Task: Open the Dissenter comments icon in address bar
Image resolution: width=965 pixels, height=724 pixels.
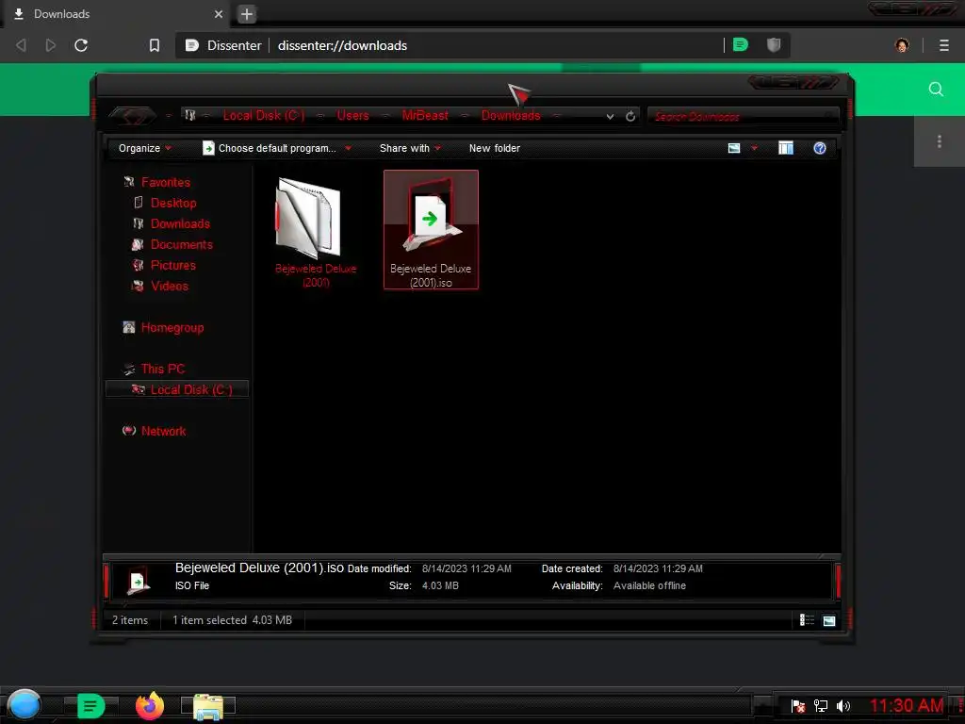Action: pyautogui.click(x=741, y=44)
